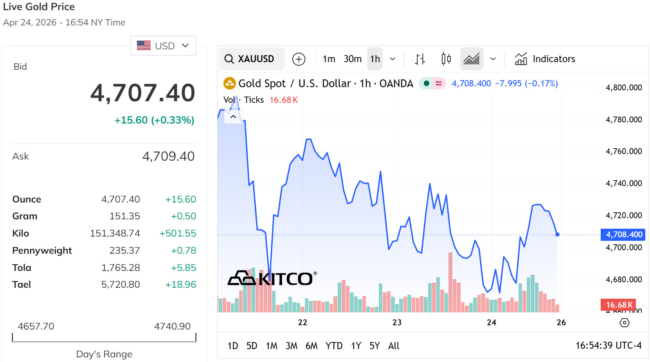The width and height of the screenshot is (650, 362).
Task: Select the candlestick chart style icon
Action: (x=446, y=59)
